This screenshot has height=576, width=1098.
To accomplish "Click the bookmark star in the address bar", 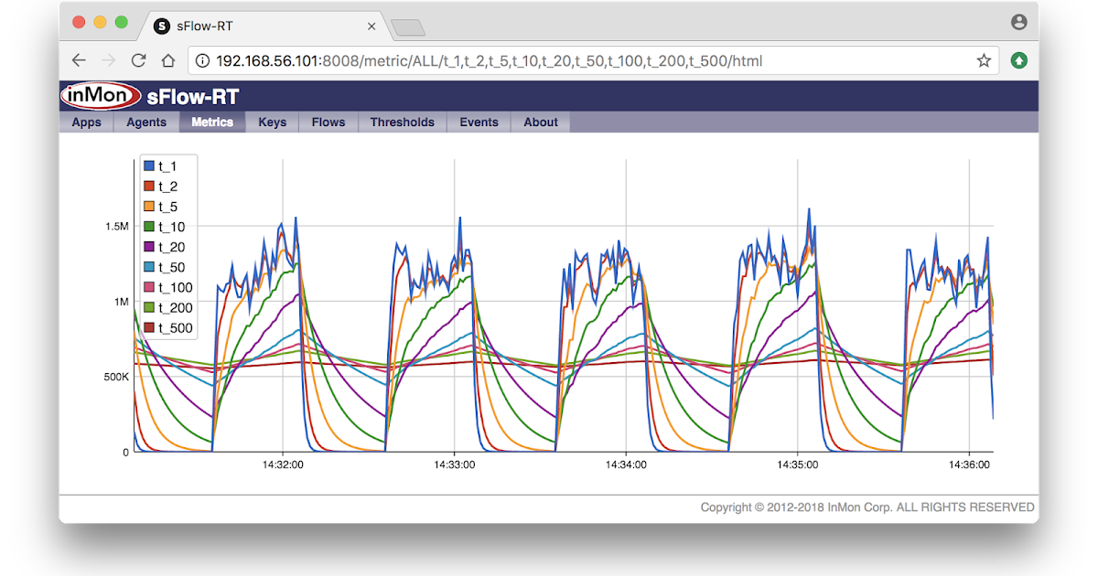I will 984,59.
